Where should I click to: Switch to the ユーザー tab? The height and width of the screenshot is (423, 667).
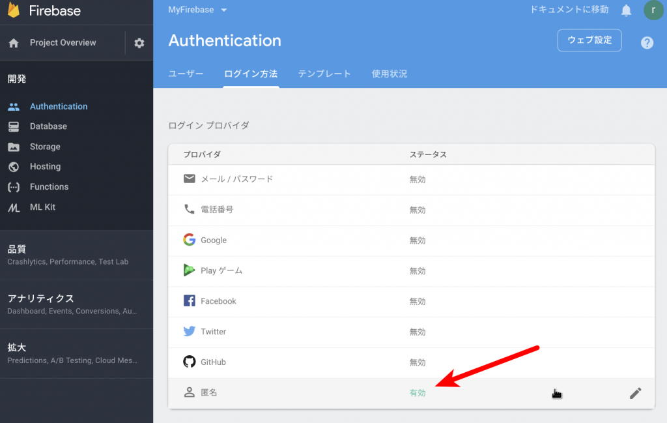pyautogui.click(x=186, y=74)
